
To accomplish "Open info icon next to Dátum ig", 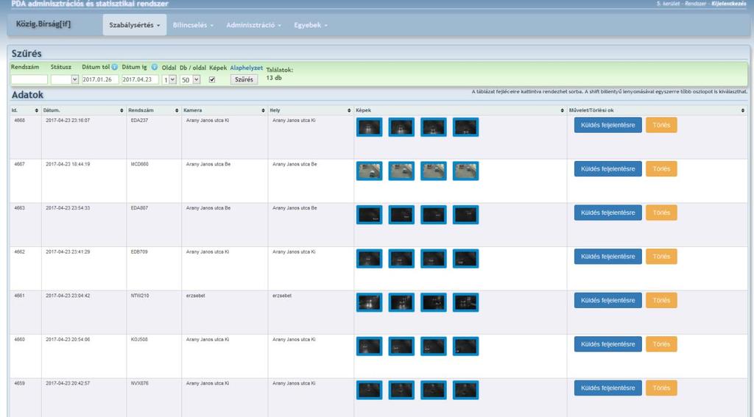I will (x=155, y=67).
